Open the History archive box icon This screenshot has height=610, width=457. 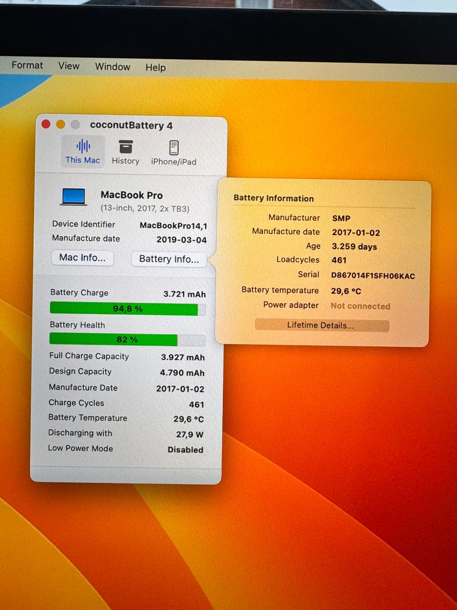point(126,147)
